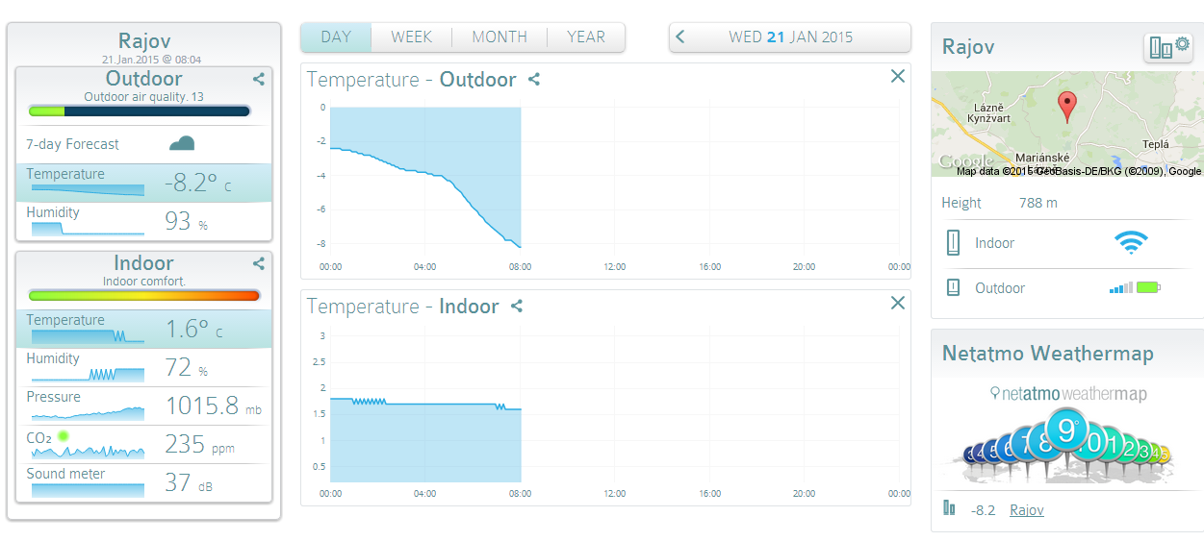Screen dimensions: 1204x541
Task: Select the indoor Pressure measurement row
Action: point(144,406)
